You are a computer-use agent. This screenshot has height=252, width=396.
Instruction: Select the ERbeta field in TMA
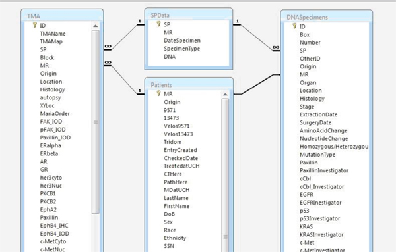(49, 154)
